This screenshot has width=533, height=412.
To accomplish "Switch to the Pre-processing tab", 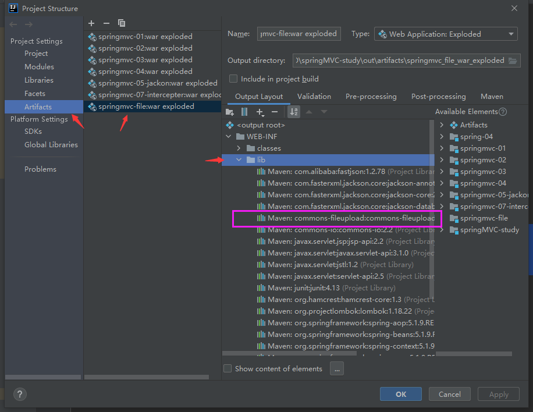I will tap(371, 97).
